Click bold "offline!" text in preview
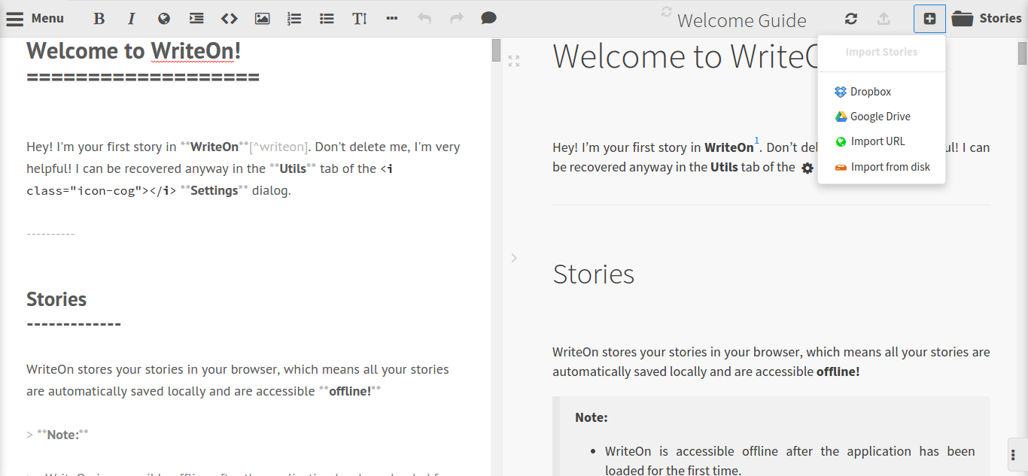The width and height of the screenshot is (1028, 476). tap(838, 371)
